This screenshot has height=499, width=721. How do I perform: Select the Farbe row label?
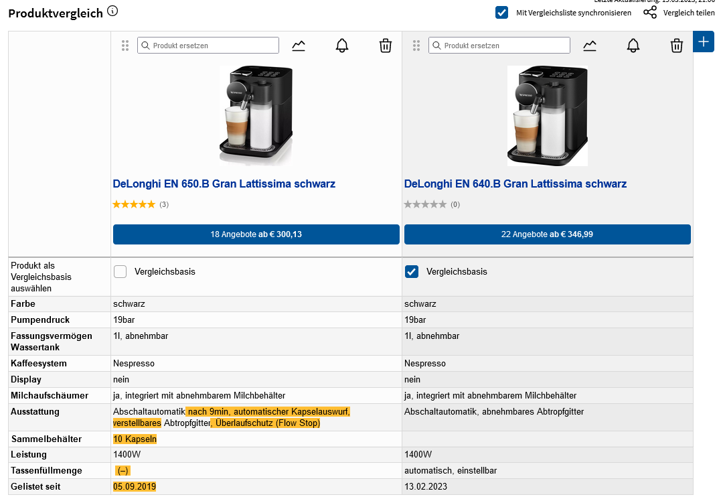pos(23,303)
